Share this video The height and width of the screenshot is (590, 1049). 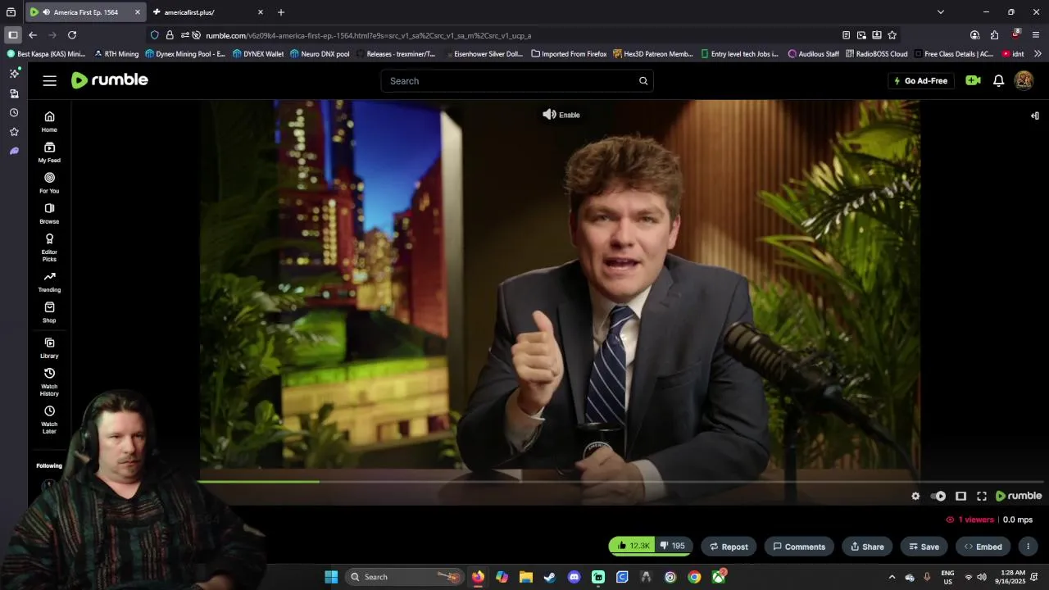tap(867, 547)
